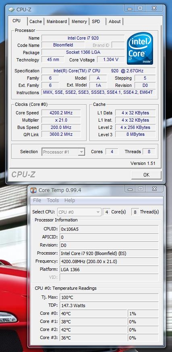Screen dimensions: 172x352
Task: Open the Tools menu in Core Temp
Action: pyautogui.click(x=53, y=200)
